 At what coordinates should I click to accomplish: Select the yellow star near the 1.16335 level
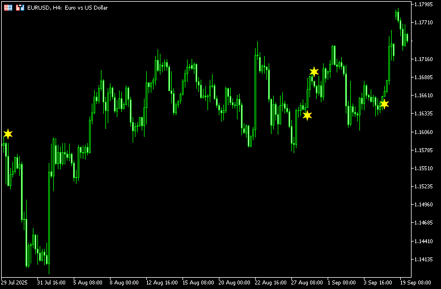[x=307, y=115]
